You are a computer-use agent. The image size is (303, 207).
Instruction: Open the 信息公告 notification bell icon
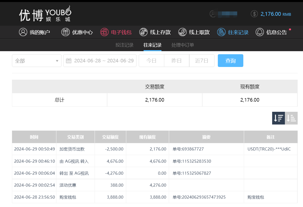click(259, 32)
